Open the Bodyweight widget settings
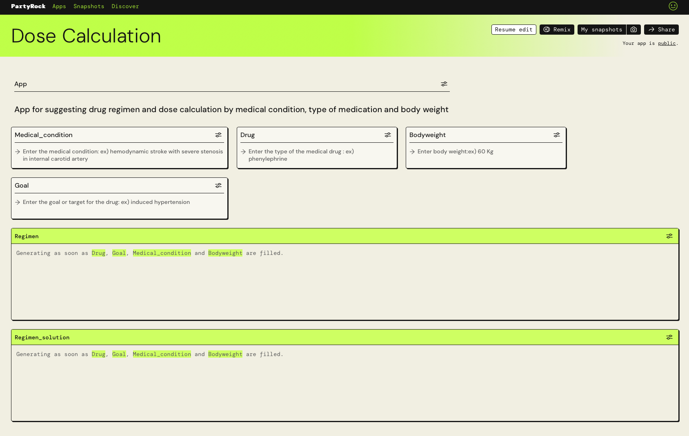Viewport: 689px width, 436px height. pyautogui.click(x=557, y=135)
